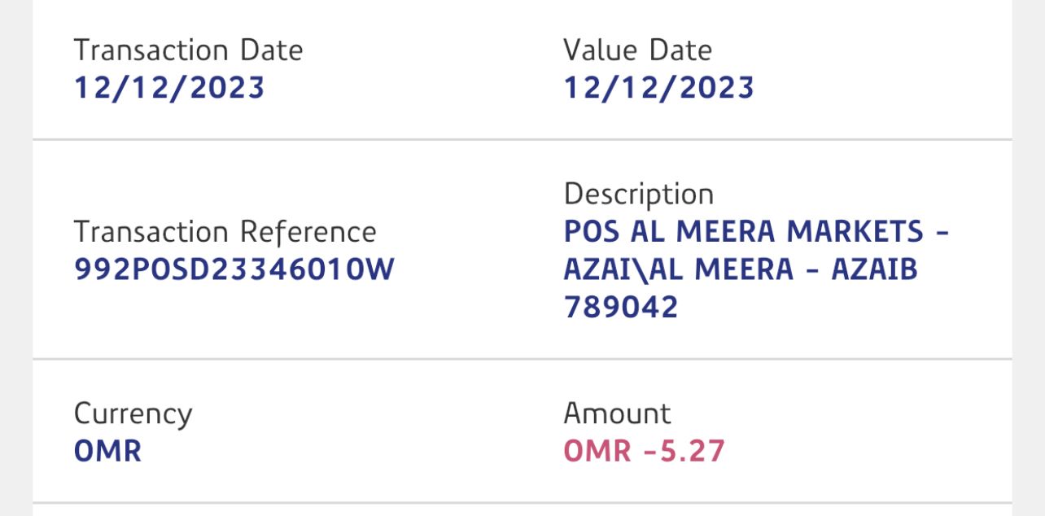Select the red amount OMR -5.27
Image resolution: width=1045 pixels, height=516 pixels.
coord(644,451)
